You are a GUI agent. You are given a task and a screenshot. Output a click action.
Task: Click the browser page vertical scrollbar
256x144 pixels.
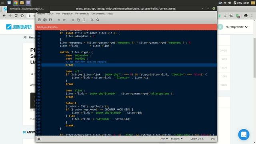254,58
